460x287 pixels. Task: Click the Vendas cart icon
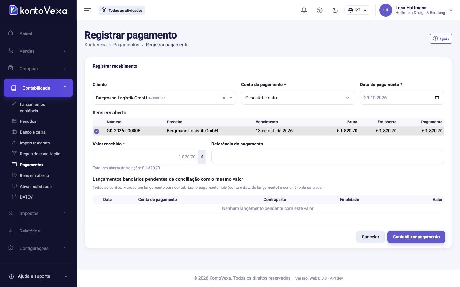point(11,51)
